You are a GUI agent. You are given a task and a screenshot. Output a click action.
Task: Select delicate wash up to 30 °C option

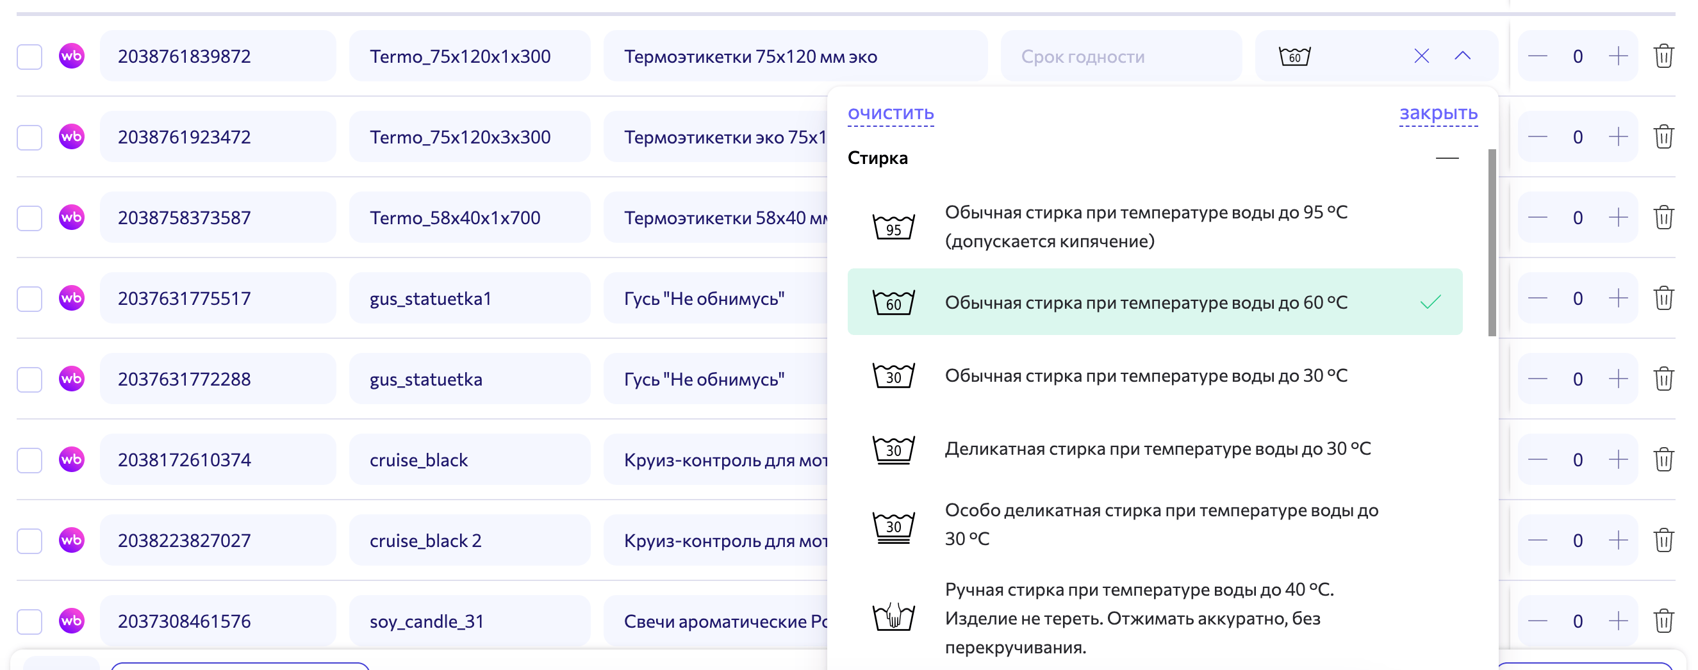click(1155, 449)
